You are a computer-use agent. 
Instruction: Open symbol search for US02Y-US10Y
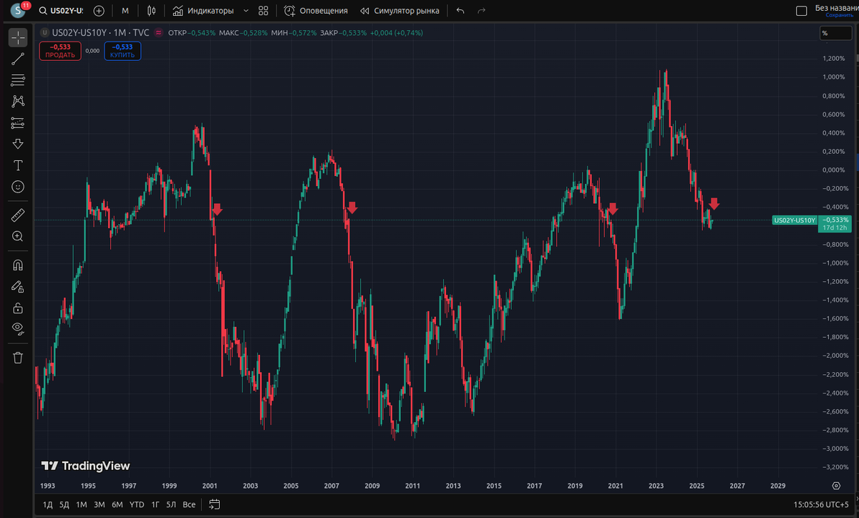(61, 11)
